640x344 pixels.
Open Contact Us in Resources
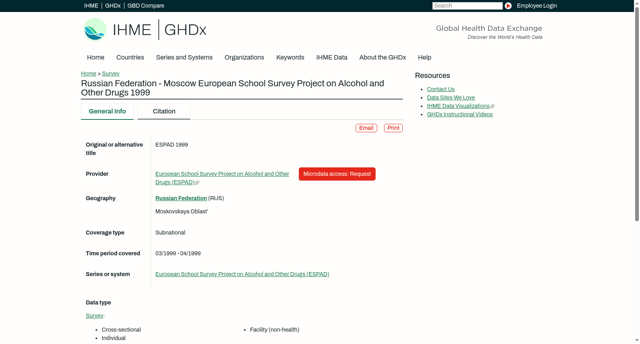coord(441,89)
